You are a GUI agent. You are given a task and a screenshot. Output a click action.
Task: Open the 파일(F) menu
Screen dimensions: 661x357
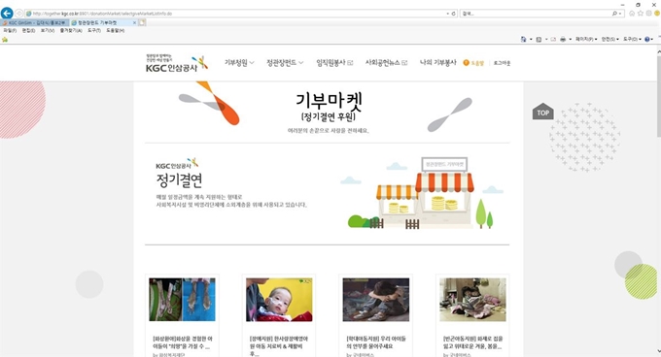10,31
